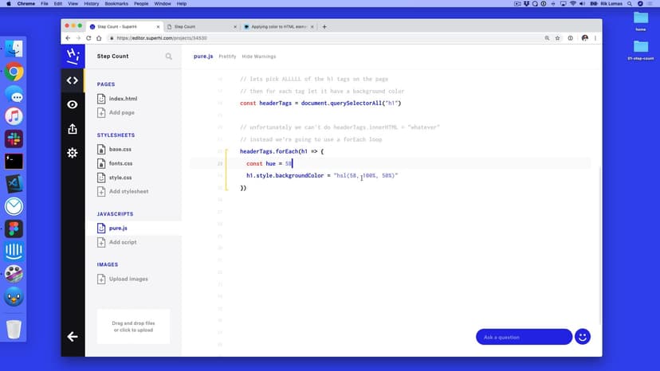
Task: Click the SuperHi logo icon
Action: tap(73, 56)
